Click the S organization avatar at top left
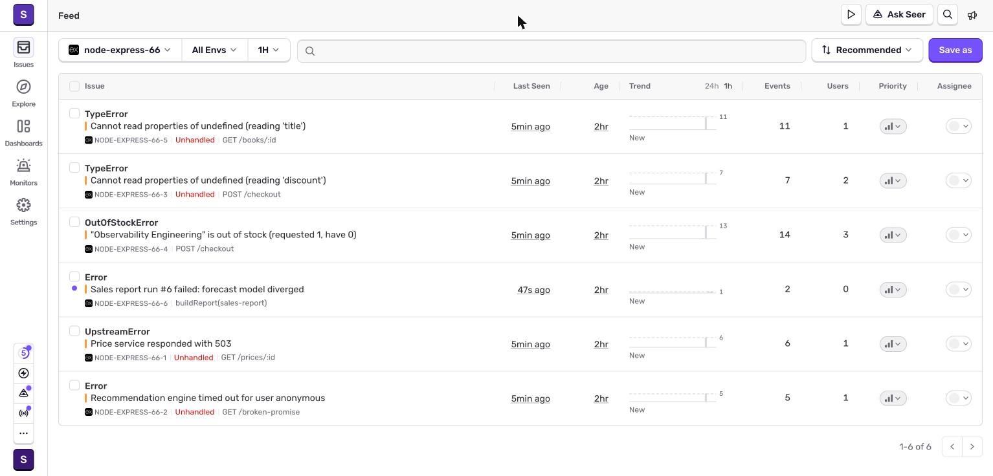 click(x=23, y=14)
